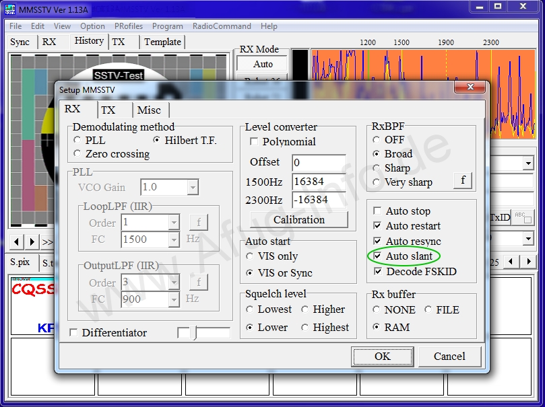Open the File menu
This screenshot has width=545, height=407.
coord(15,26)
